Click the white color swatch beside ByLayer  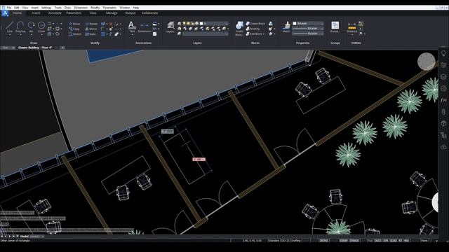[295, 23]
